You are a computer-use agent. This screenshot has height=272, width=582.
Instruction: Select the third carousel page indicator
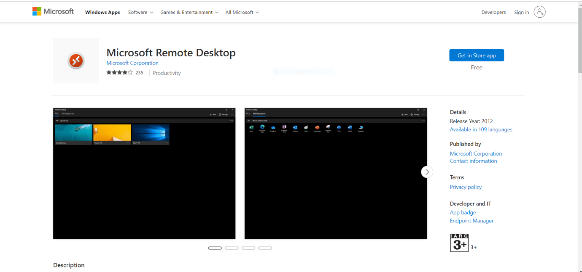[248, 248]
